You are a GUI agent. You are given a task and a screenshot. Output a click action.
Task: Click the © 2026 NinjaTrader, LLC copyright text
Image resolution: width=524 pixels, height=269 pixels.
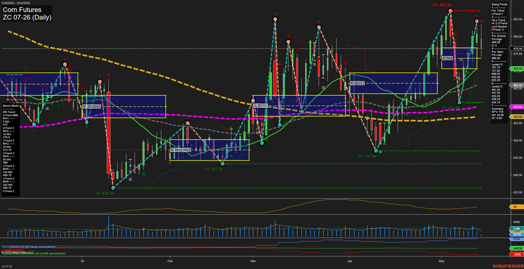18,252
